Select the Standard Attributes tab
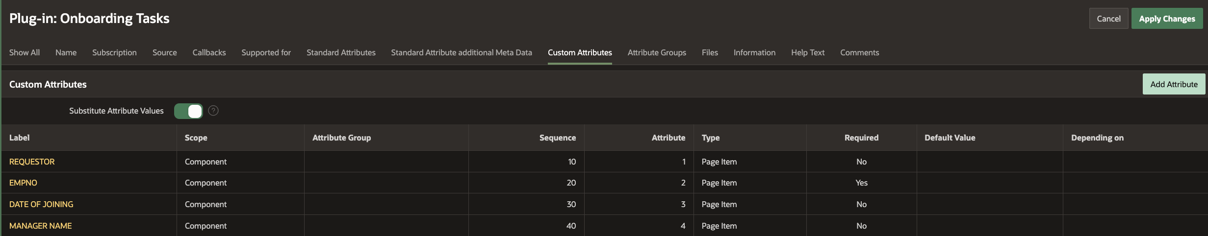1208x236 pixels. (341, 52)
